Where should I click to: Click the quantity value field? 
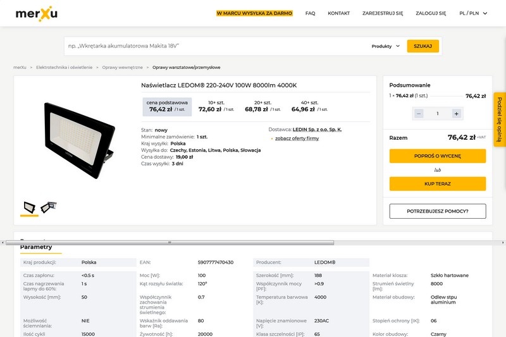click(438, 114)
